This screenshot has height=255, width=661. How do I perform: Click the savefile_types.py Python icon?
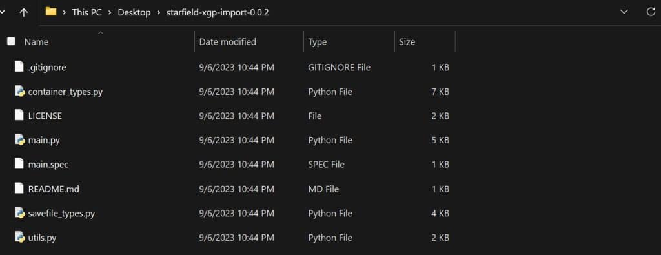click(20, 212)
